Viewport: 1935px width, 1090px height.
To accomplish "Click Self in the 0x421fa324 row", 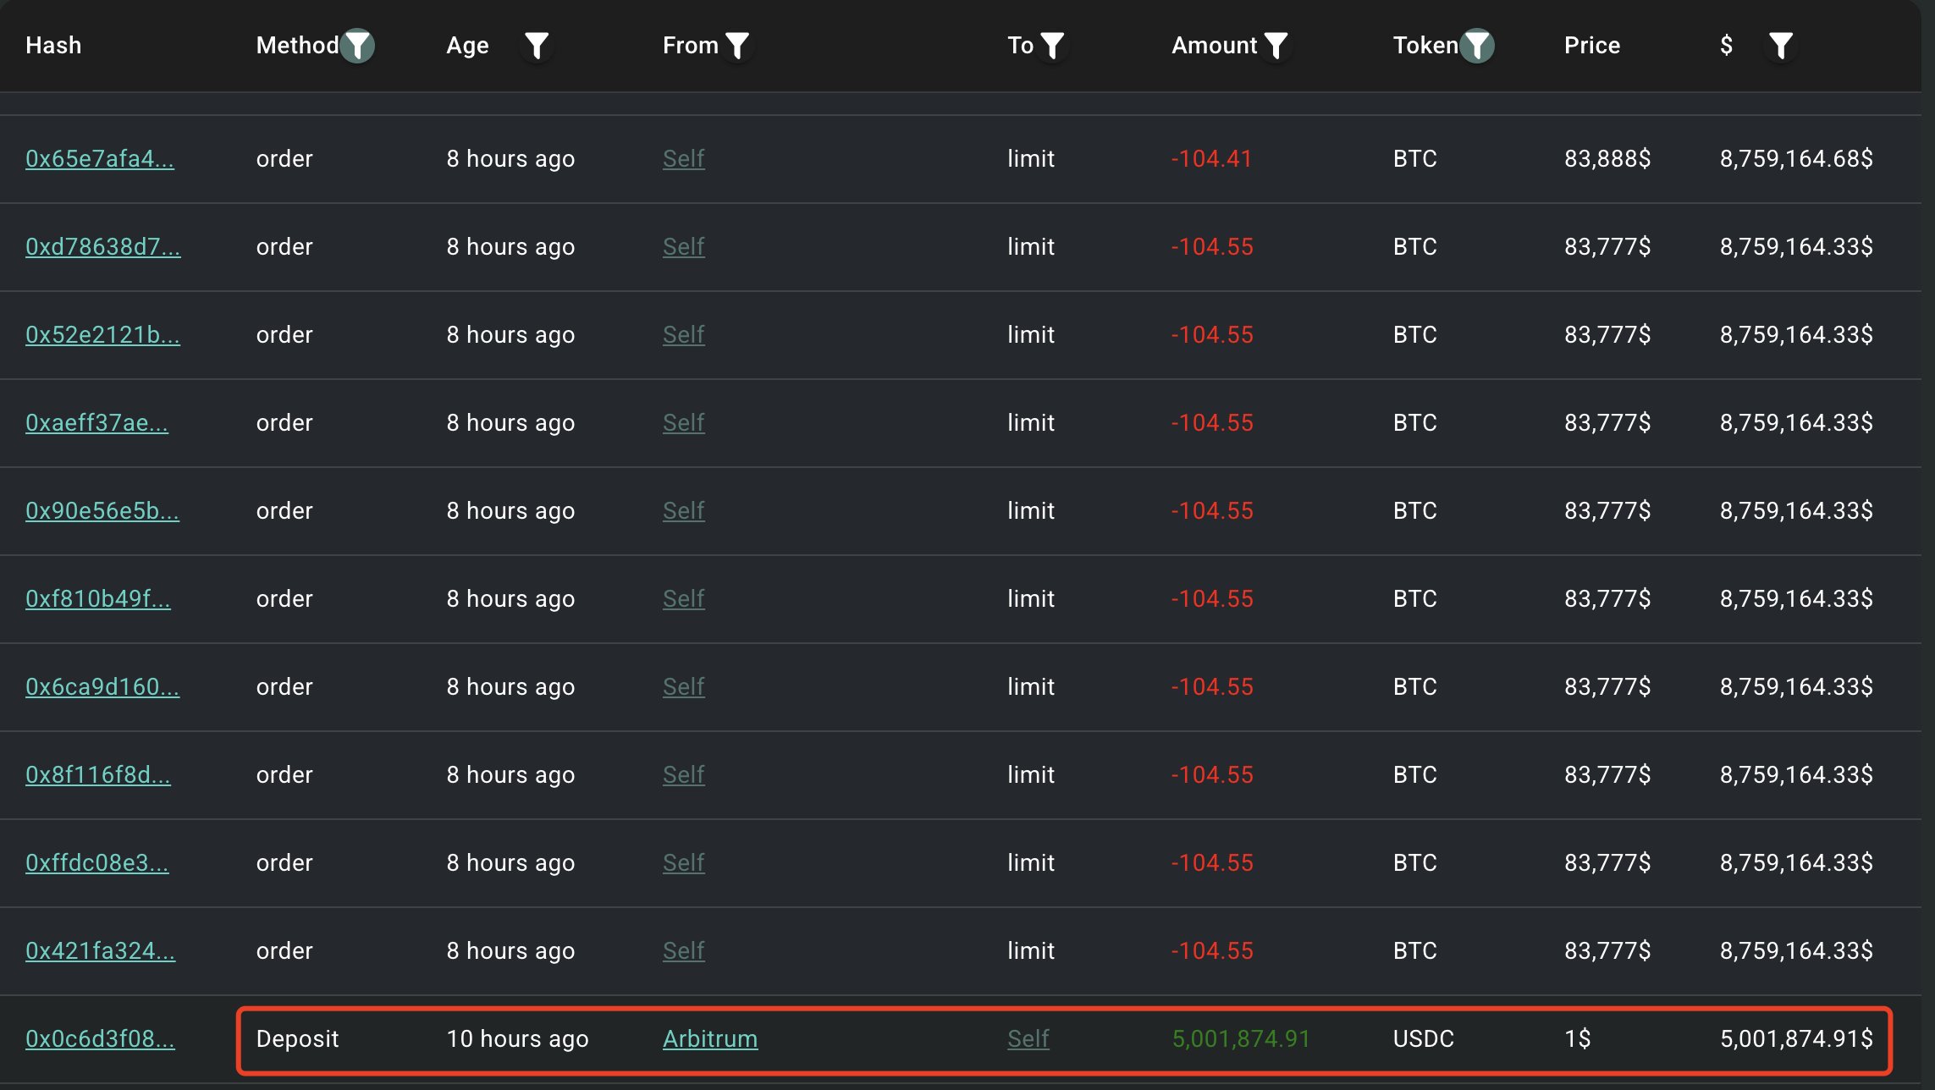I will pyautogui.click(x=684, y=951).
